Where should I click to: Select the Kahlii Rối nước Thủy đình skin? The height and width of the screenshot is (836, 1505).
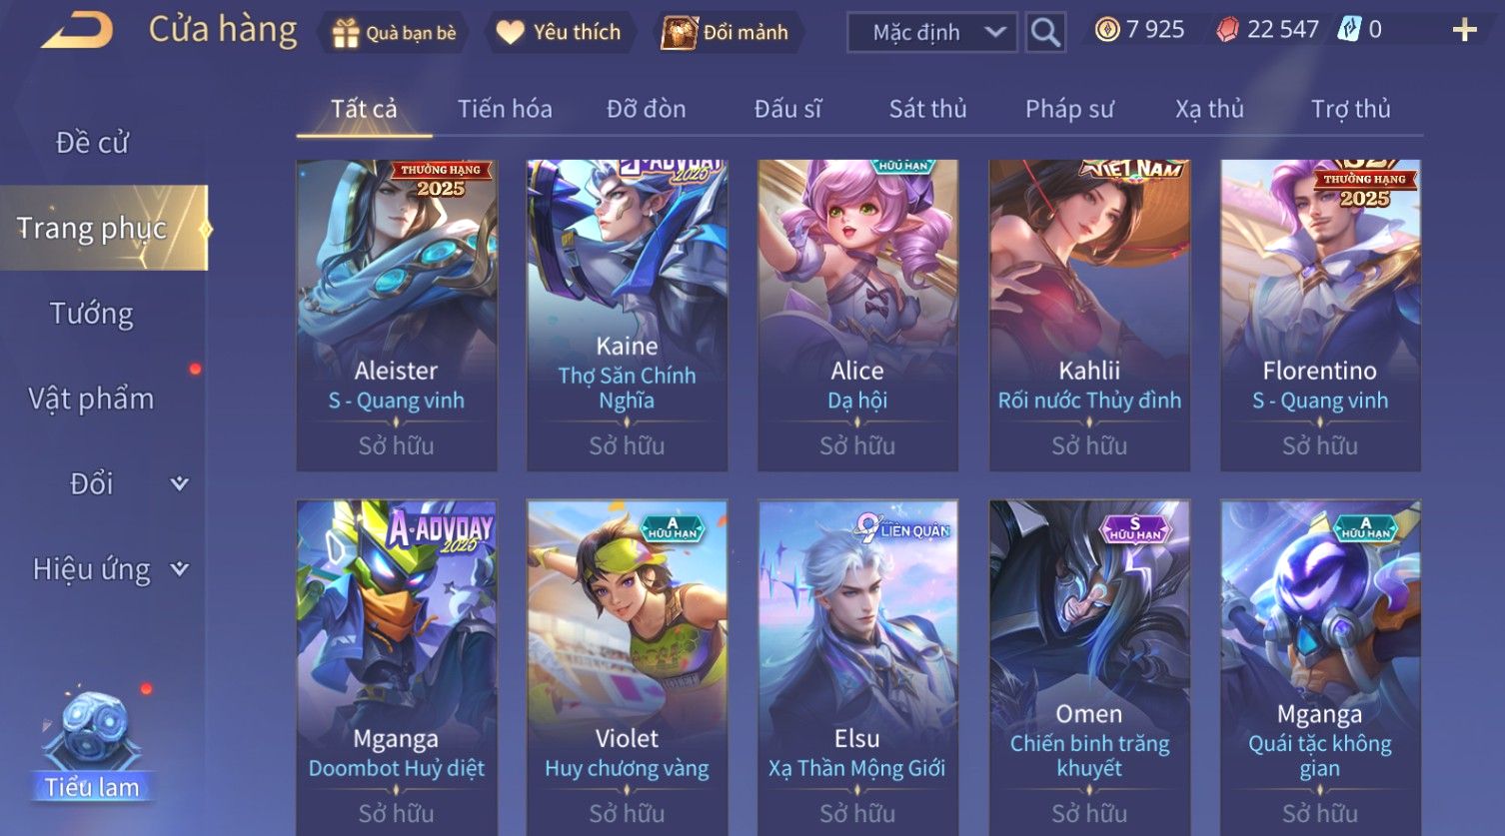[1089, 315]
